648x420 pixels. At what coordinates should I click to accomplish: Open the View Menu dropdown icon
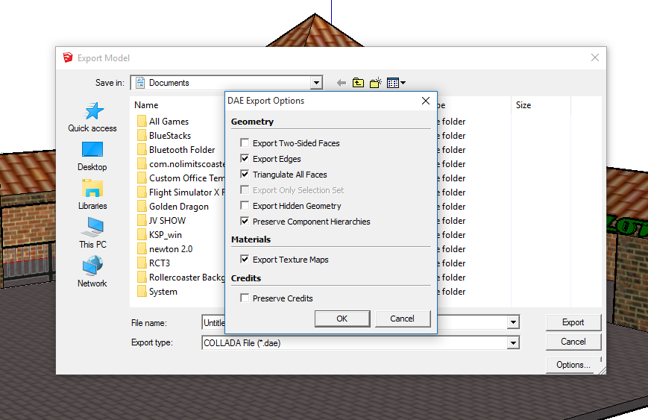[396, 83]
